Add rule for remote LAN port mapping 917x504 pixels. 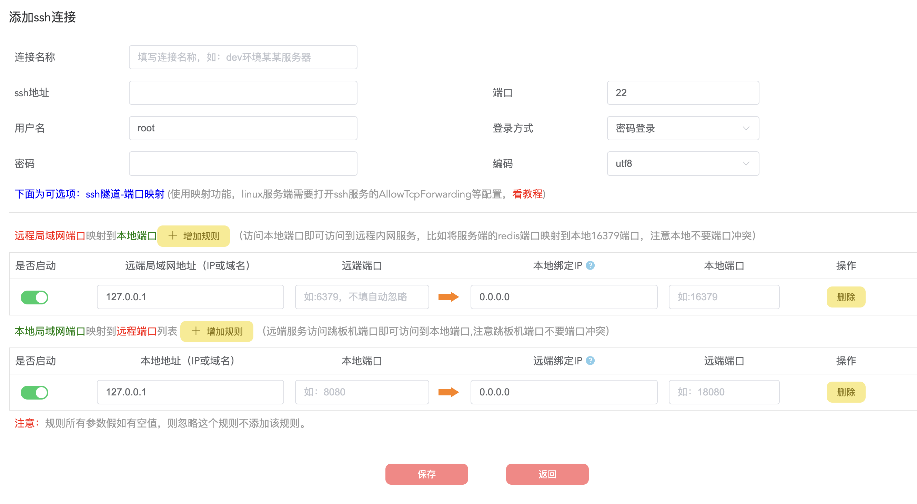(x=194, y=236)
